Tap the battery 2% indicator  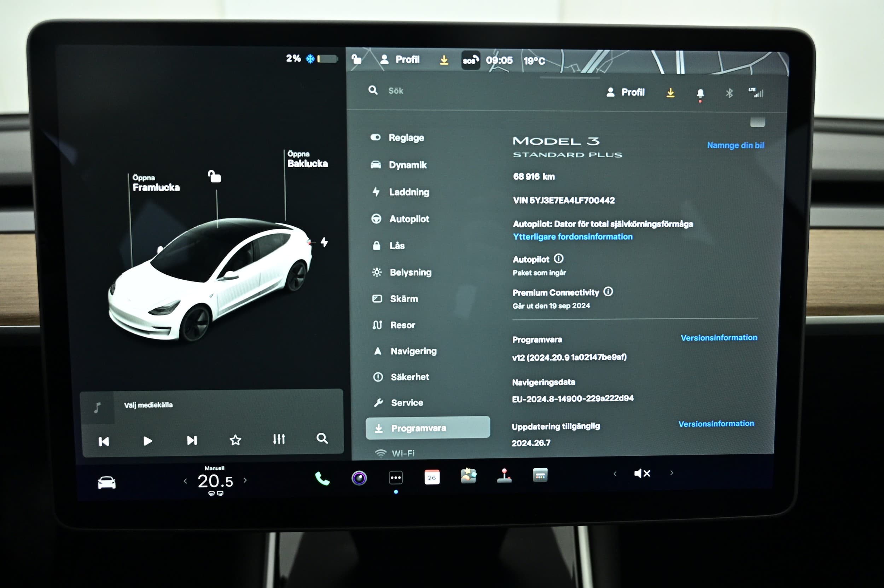pyautogui.click(x=312, y=58)
